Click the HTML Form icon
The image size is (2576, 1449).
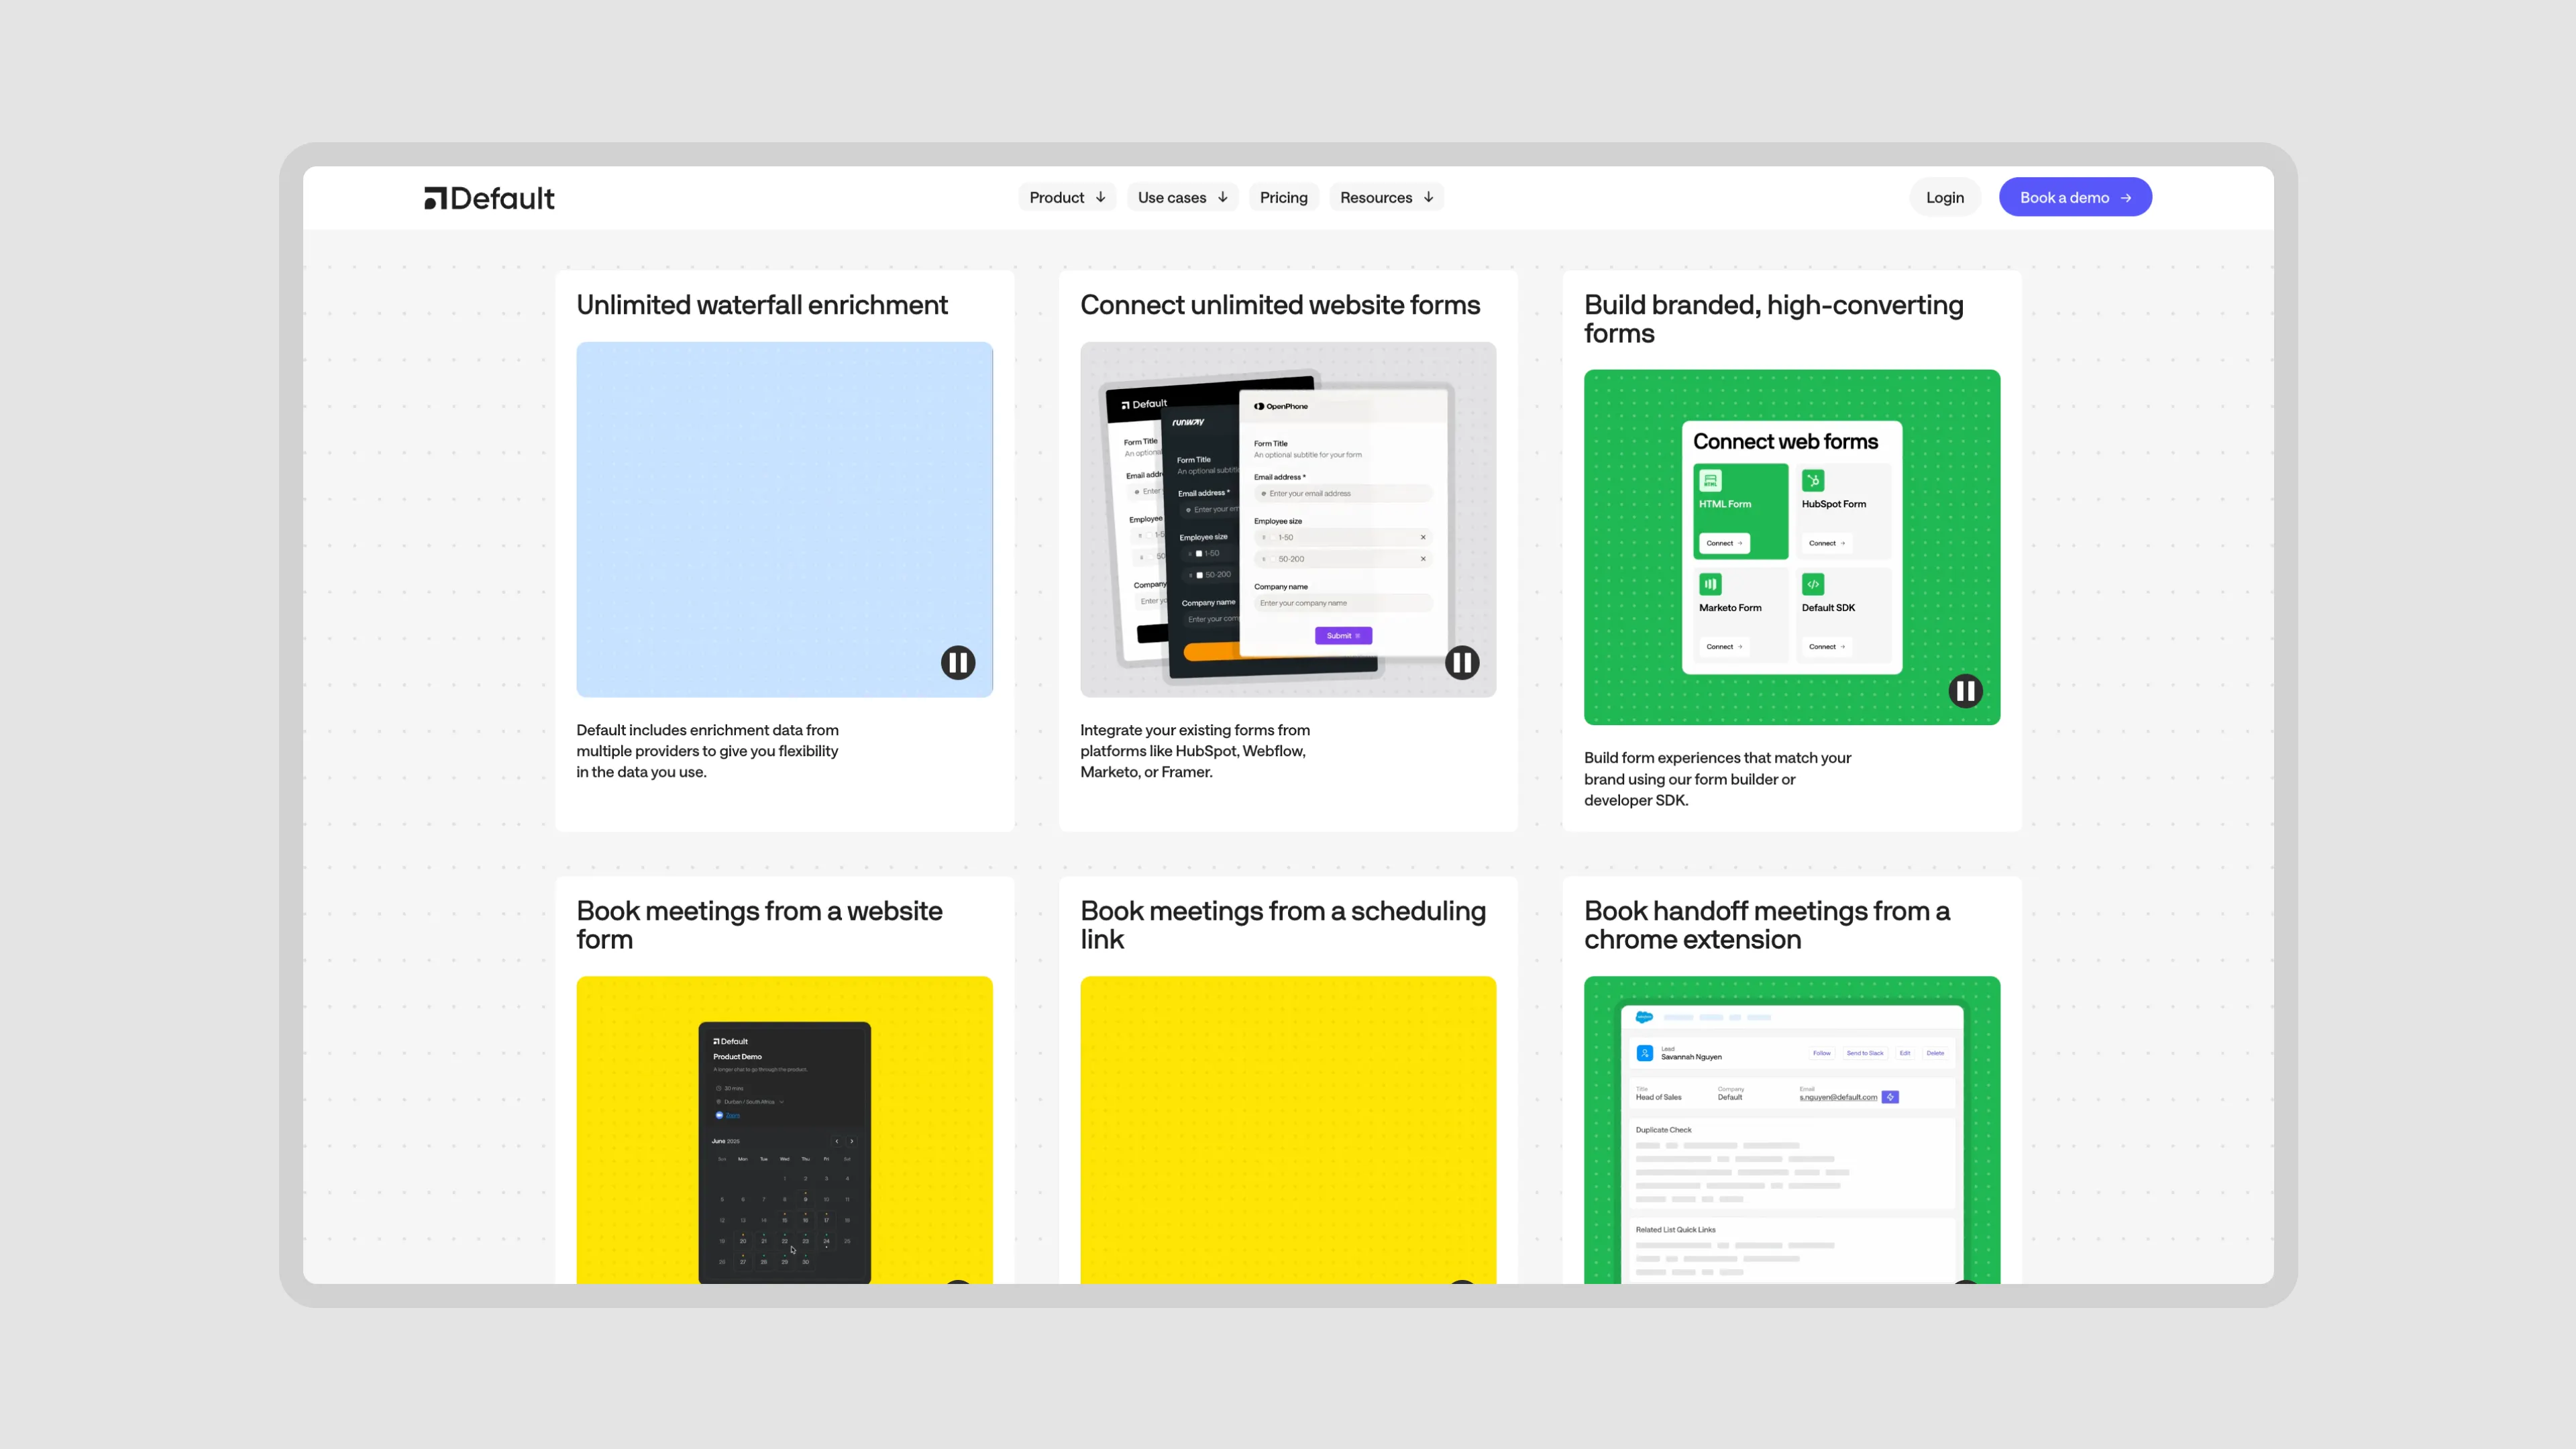pyautogui.click(x=1710, y=481)
